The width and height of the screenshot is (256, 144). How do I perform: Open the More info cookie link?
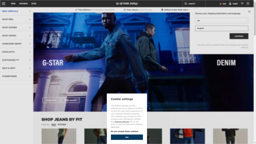tap(115, 127)
